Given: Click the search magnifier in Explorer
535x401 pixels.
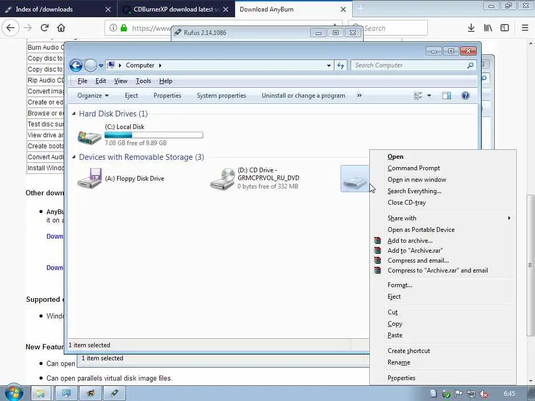Looking at the screenshot, I should coord(471,65).
